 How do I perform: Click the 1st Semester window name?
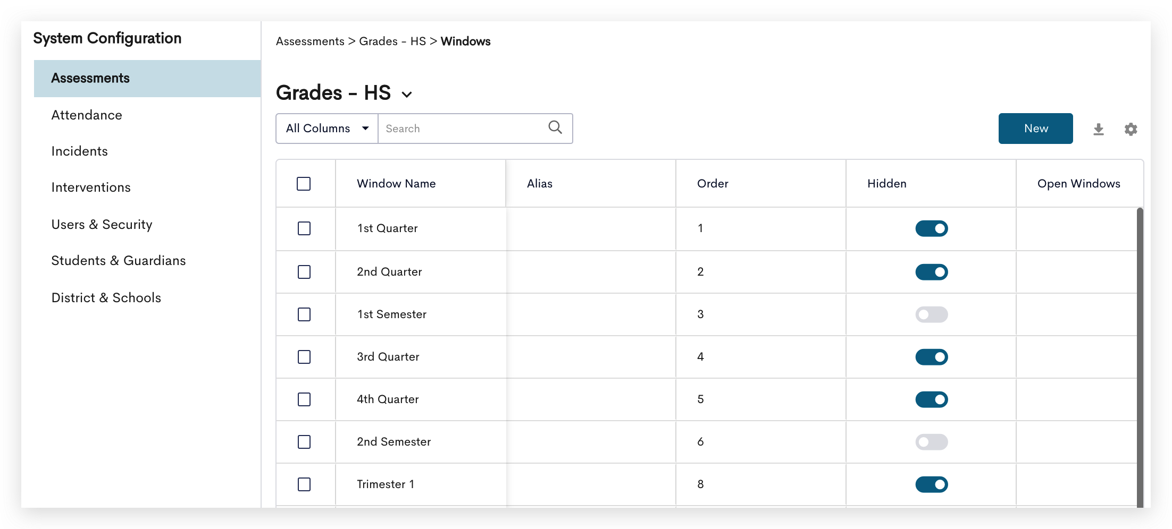point(392,314)
